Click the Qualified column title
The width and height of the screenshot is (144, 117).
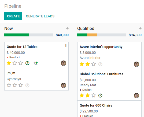pyautogui.click(x=86, y=28)
